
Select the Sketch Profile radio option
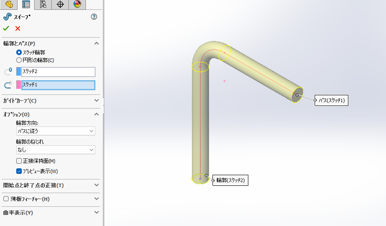19,53
